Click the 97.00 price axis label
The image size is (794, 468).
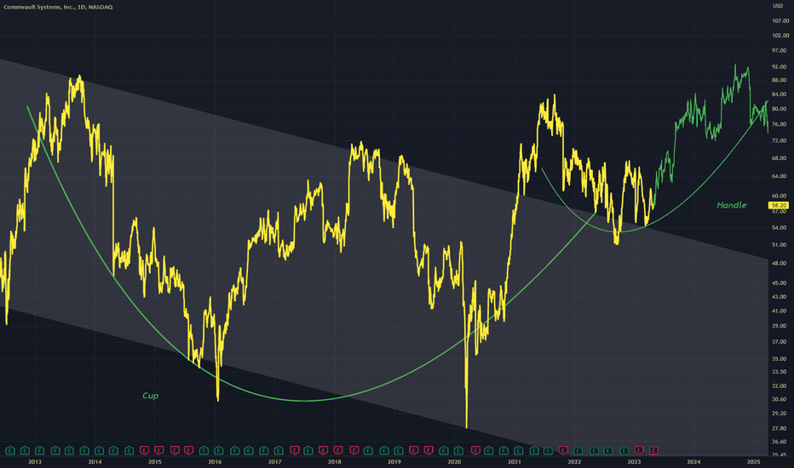[780, 50]
